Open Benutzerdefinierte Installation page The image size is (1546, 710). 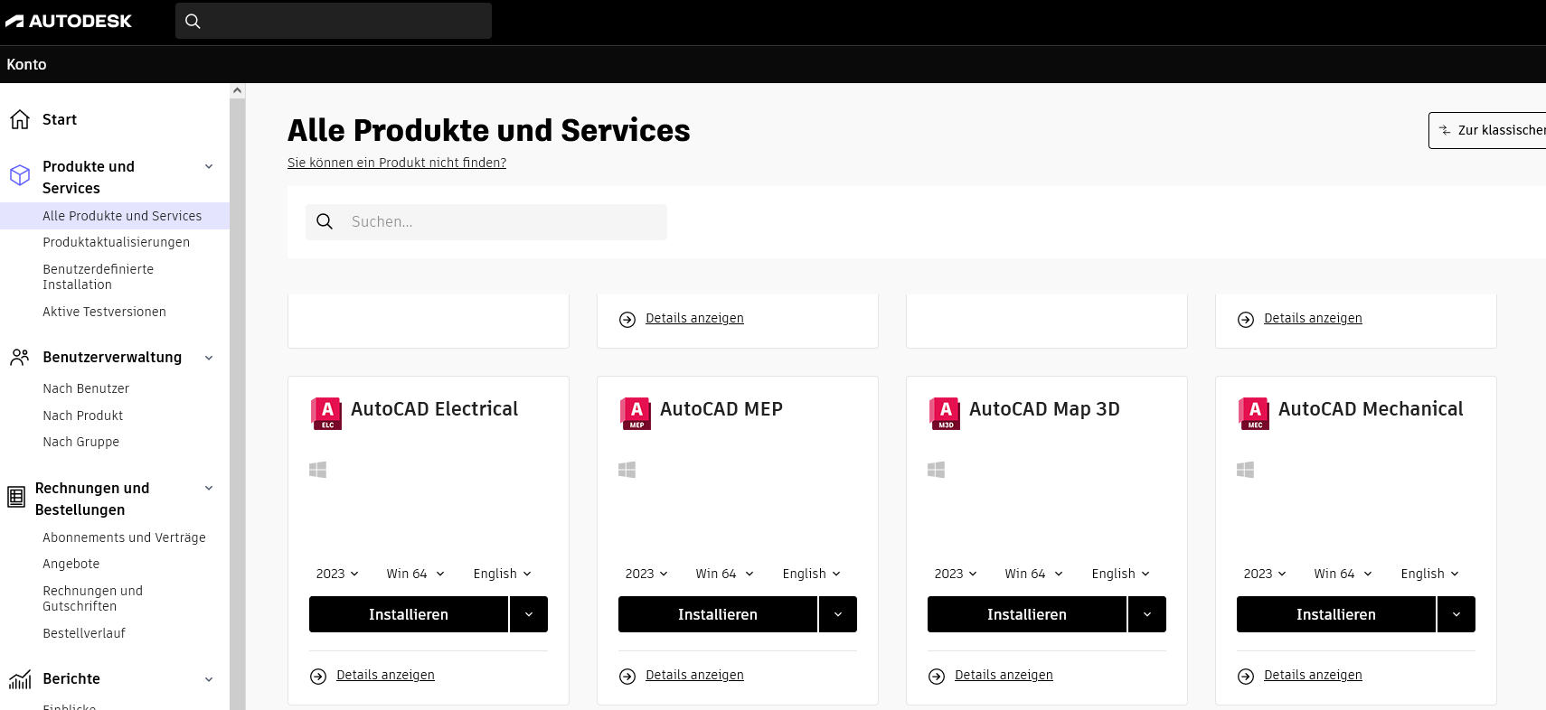click(x=98, y=276)
